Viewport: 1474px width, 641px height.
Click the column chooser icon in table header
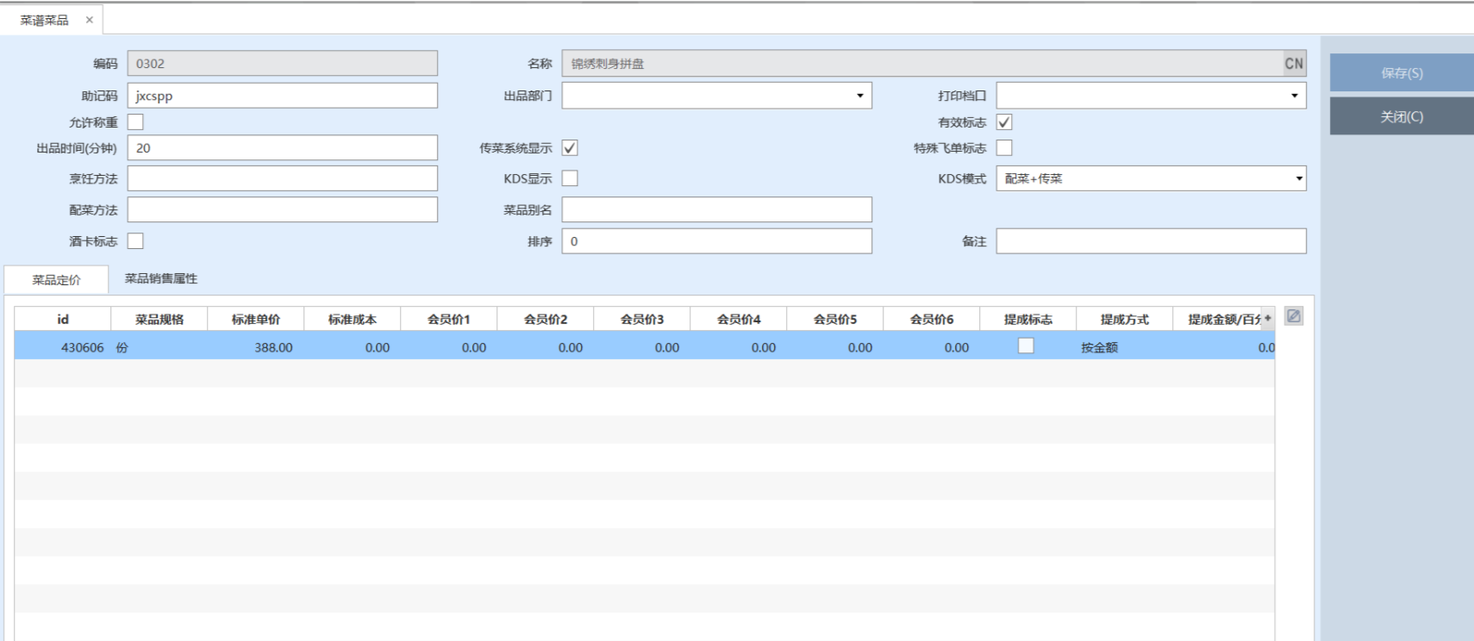(x=1267, y=319)
